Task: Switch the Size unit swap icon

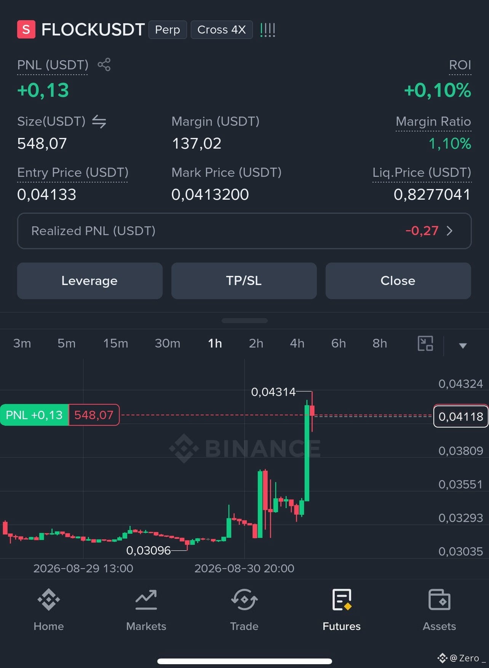Action: coord(99,122)
